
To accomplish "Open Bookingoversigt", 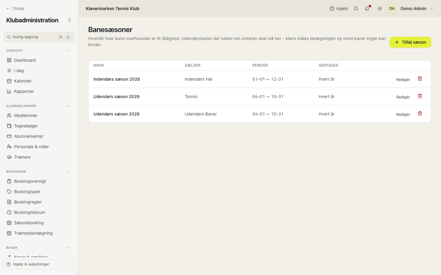I will [39, 181].
